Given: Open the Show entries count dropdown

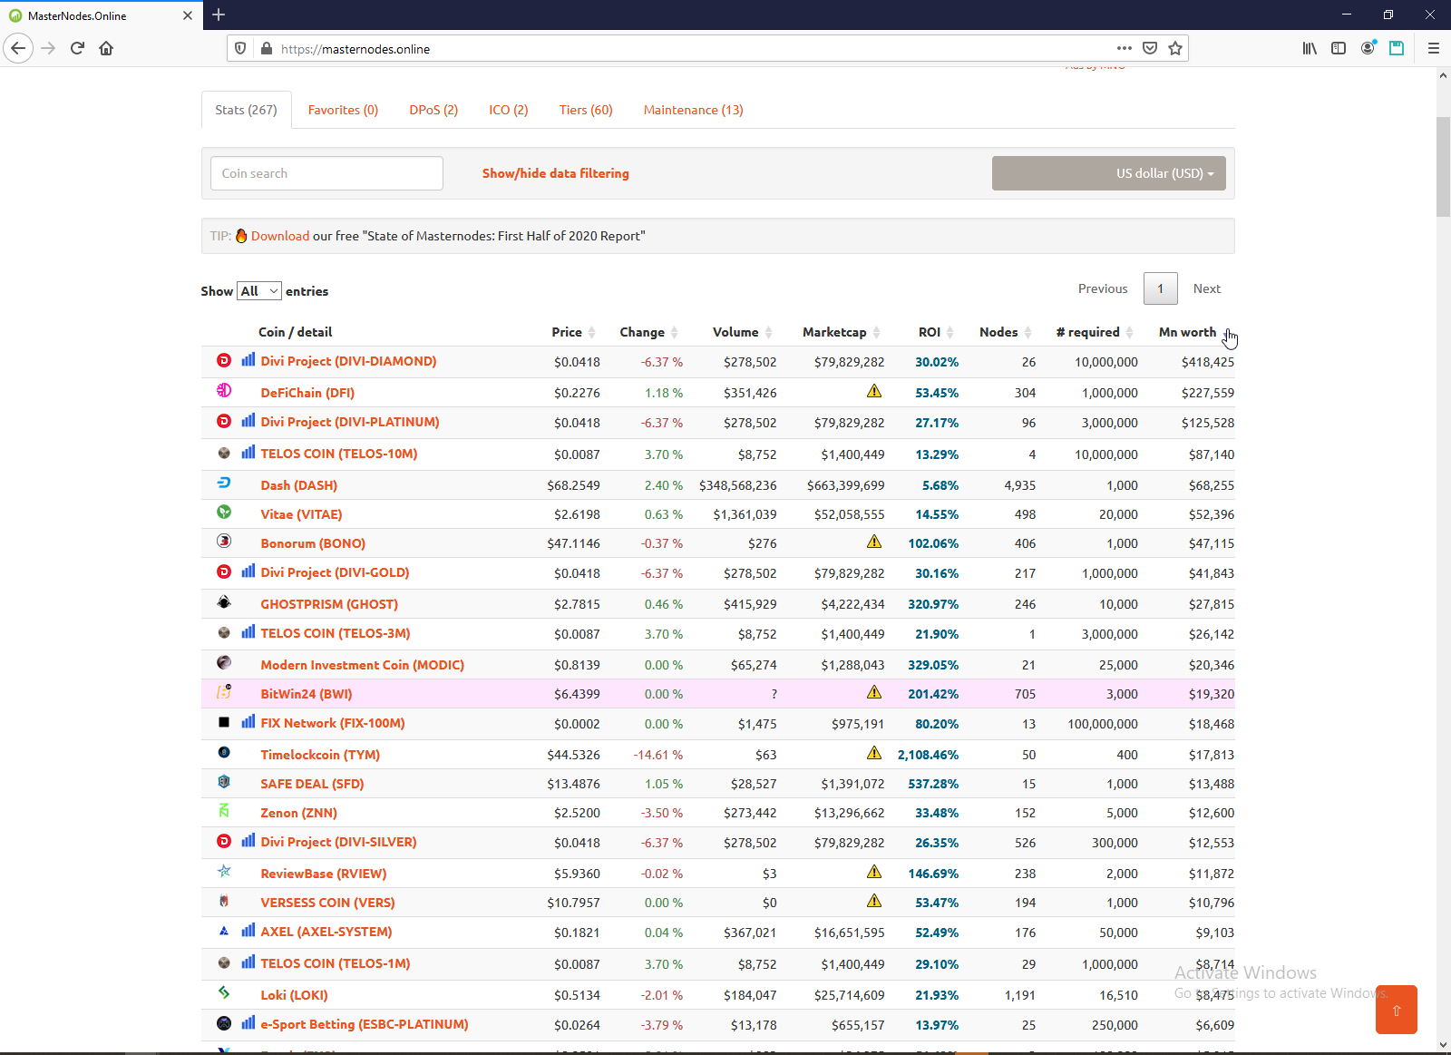Looking at the screenshot, I should tap(259, 291).
